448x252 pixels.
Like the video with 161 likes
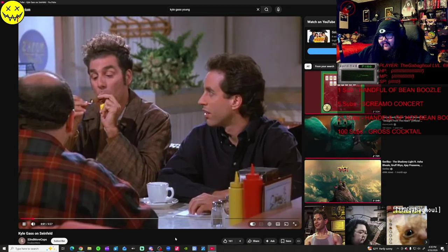228,241
